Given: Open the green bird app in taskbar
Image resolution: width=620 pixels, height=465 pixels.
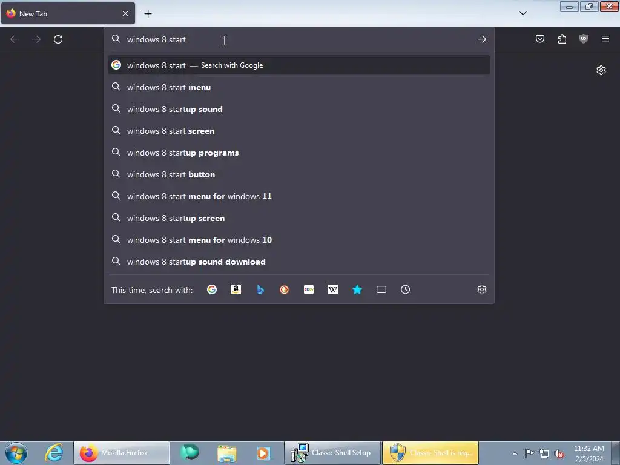Looking at the screenshot, I should click(x=190, y=453).
